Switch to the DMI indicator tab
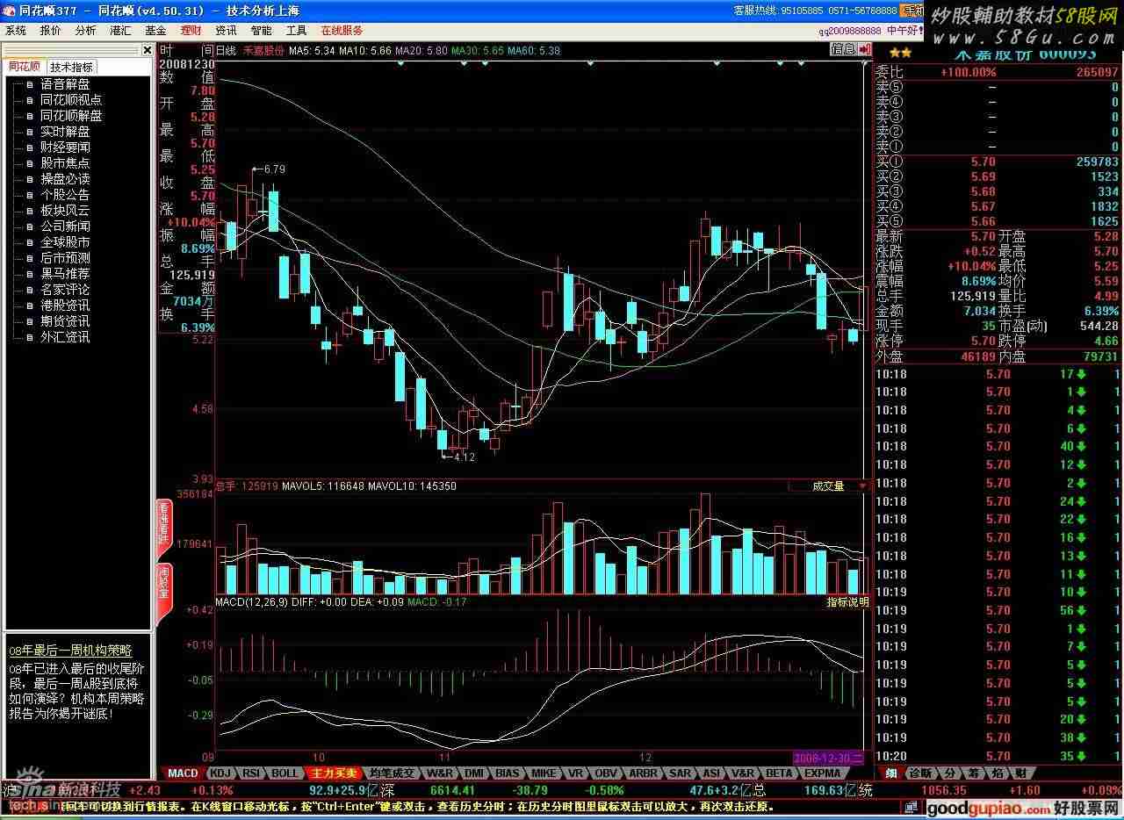1124x820 pixels. pos(474,773)
